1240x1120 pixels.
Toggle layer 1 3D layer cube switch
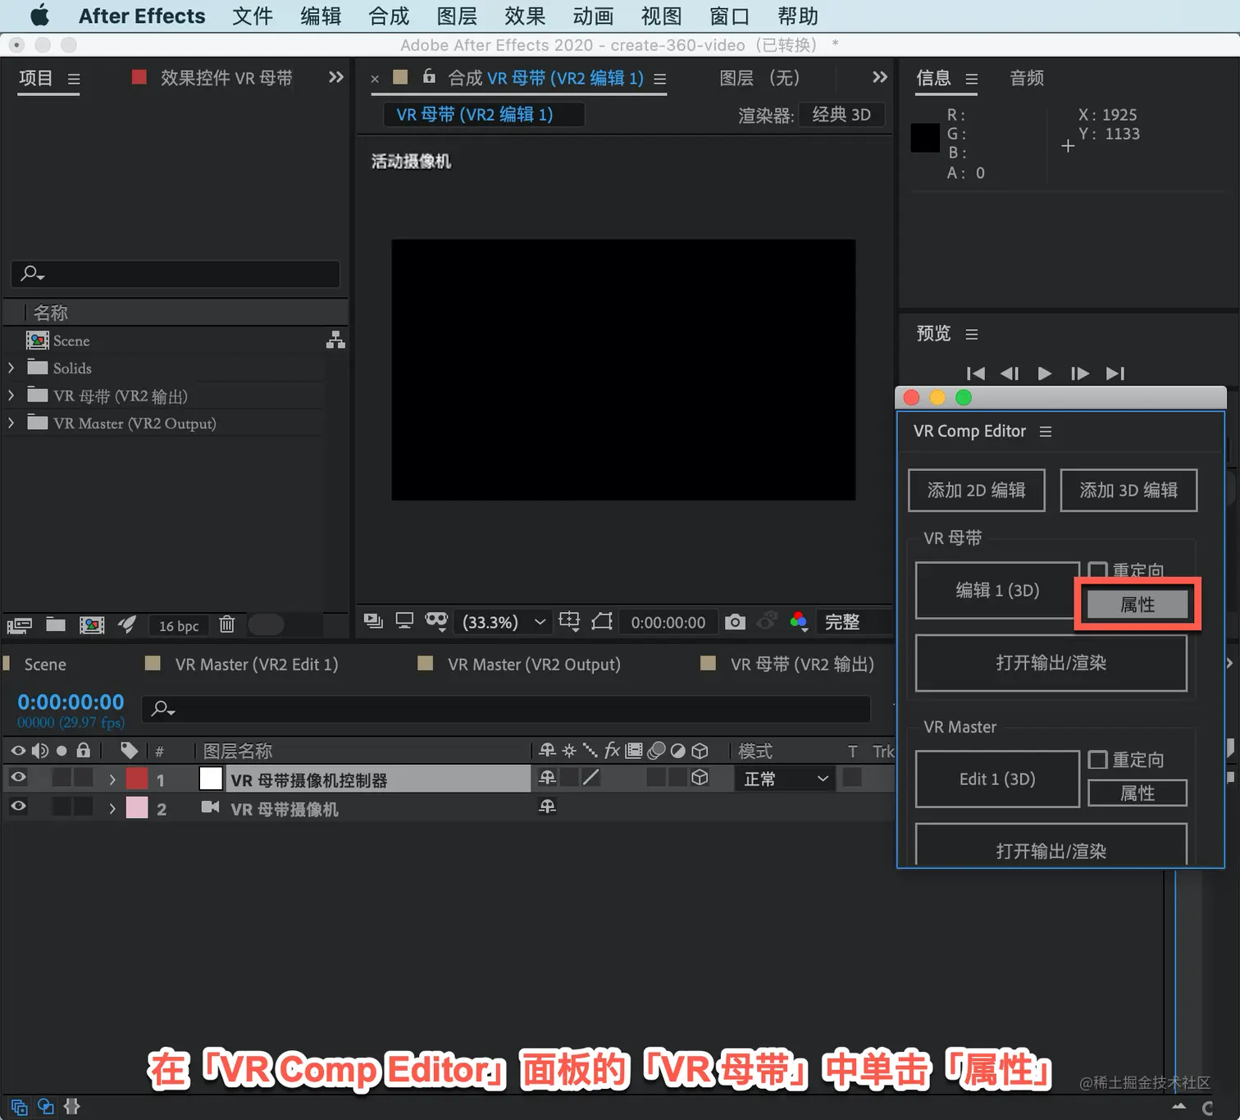pos(700,777)
